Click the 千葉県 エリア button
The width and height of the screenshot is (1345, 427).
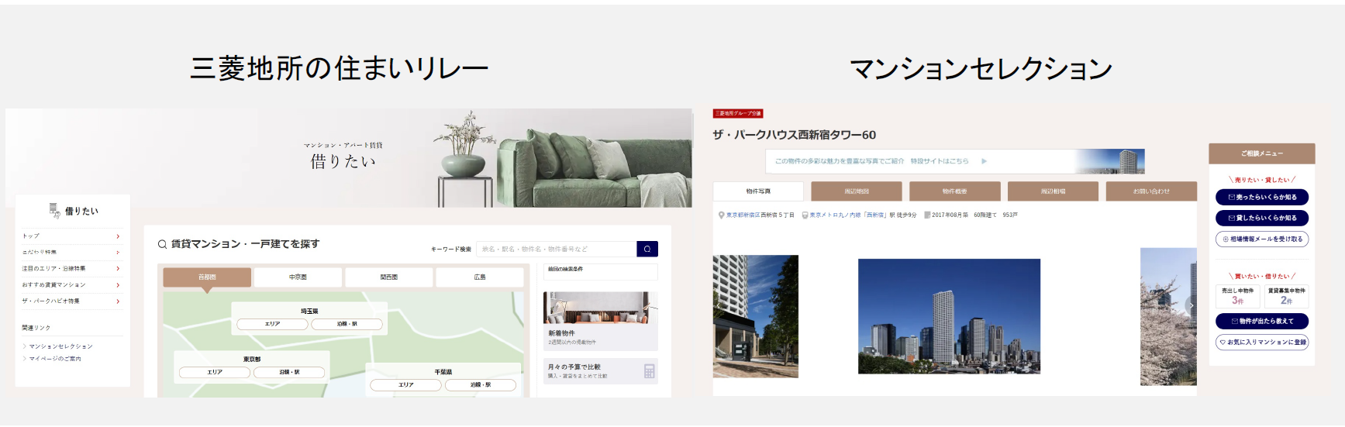pos(405,385)
